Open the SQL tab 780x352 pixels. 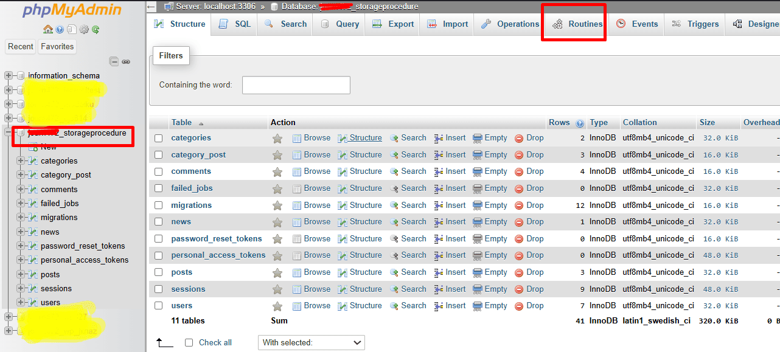(235, 24)
